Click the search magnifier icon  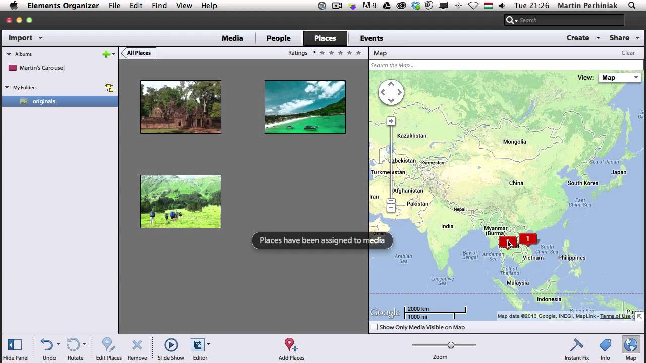[510, 20]
